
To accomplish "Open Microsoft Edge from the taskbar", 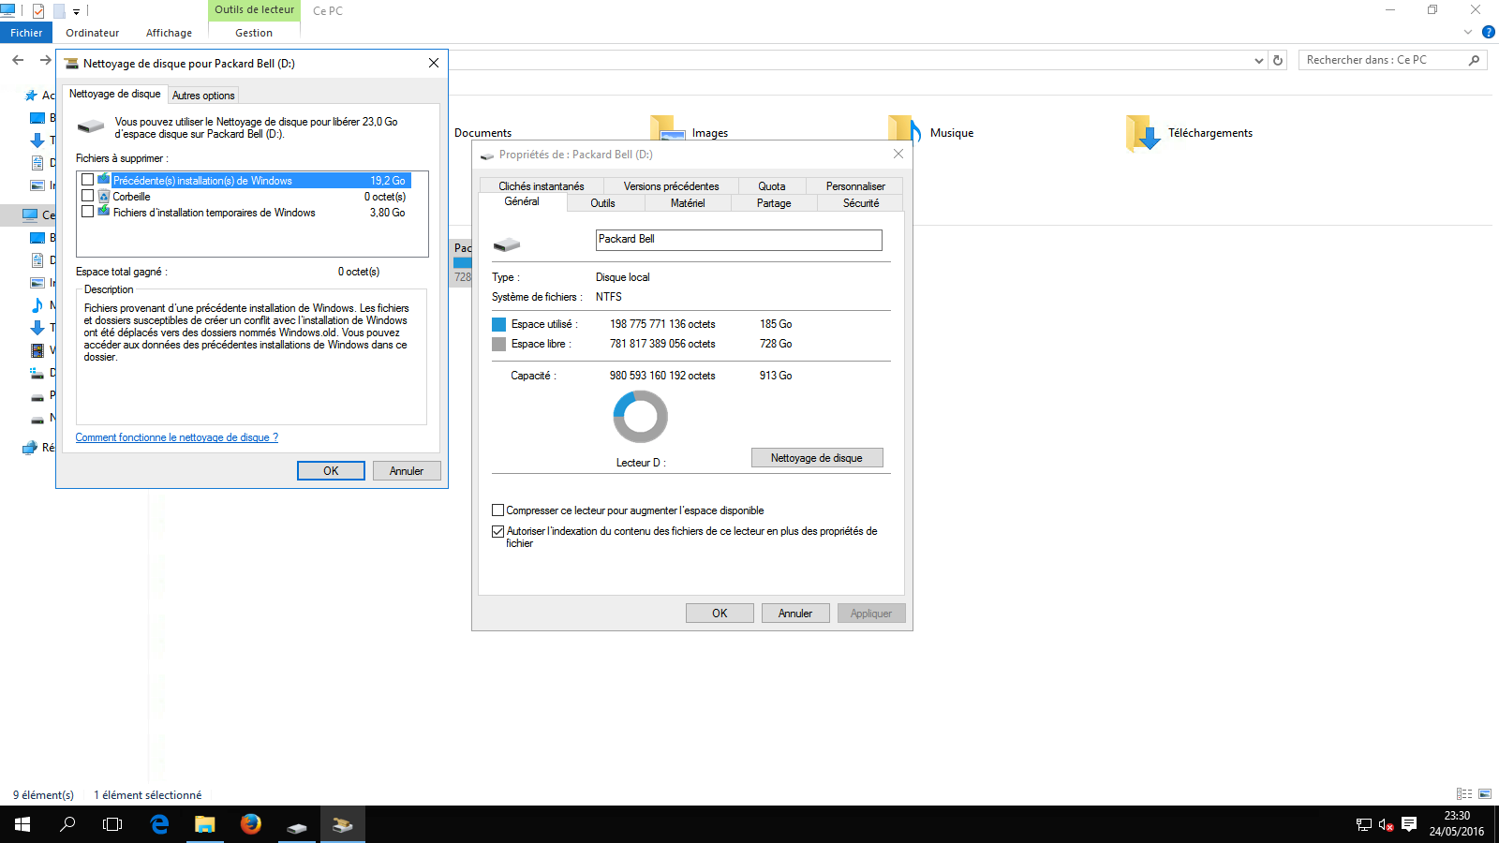I will 160,824.
